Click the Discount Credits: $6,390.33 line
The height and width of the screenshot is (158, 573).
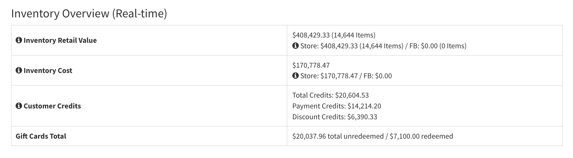(335, 117)
